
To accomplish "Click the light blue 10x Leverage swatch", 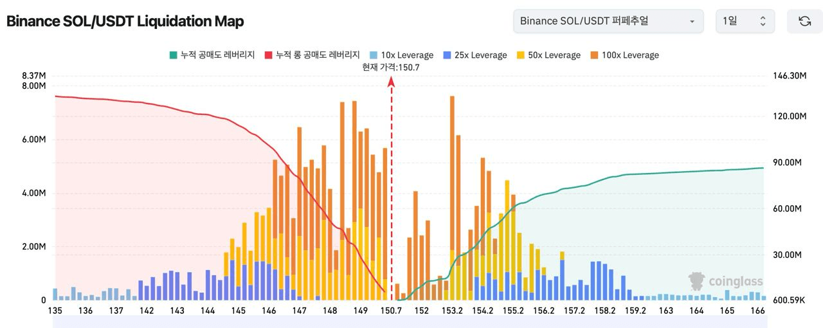I will (375, 55).
